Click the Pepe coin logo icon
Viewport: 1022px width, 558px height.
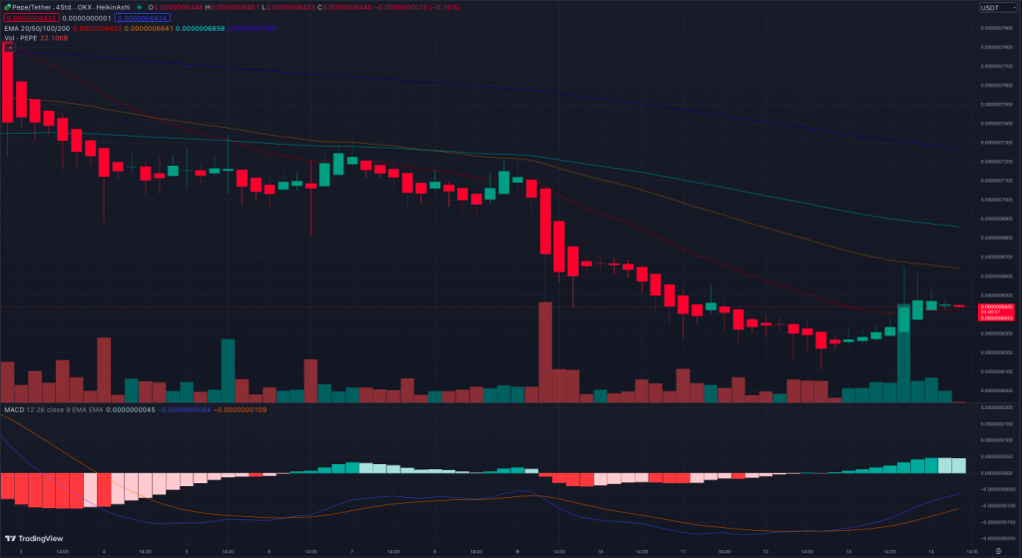[x=7, y=7]
